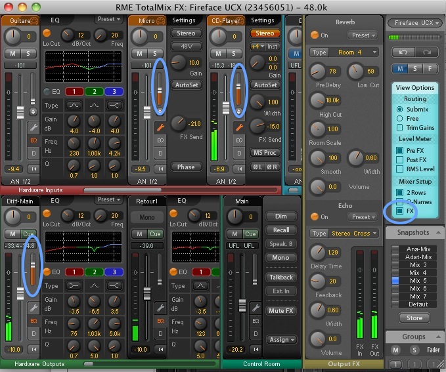446x372 pixels.
Task: Click the Reverb PreDelay knob
Action: (x=318, y=72)
